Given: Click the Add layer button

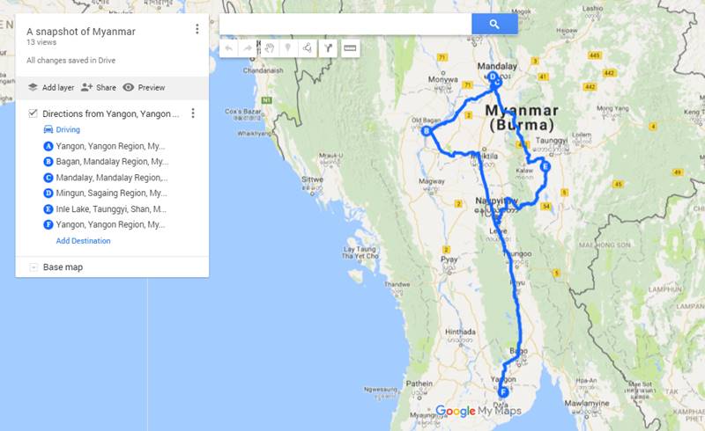Looking at the screenshot, I should (51, 88).
